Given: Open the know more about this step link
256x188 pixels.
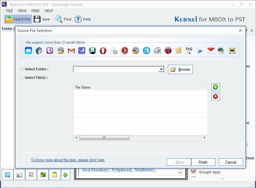Looking at the screenshot, I should [68, 160].
